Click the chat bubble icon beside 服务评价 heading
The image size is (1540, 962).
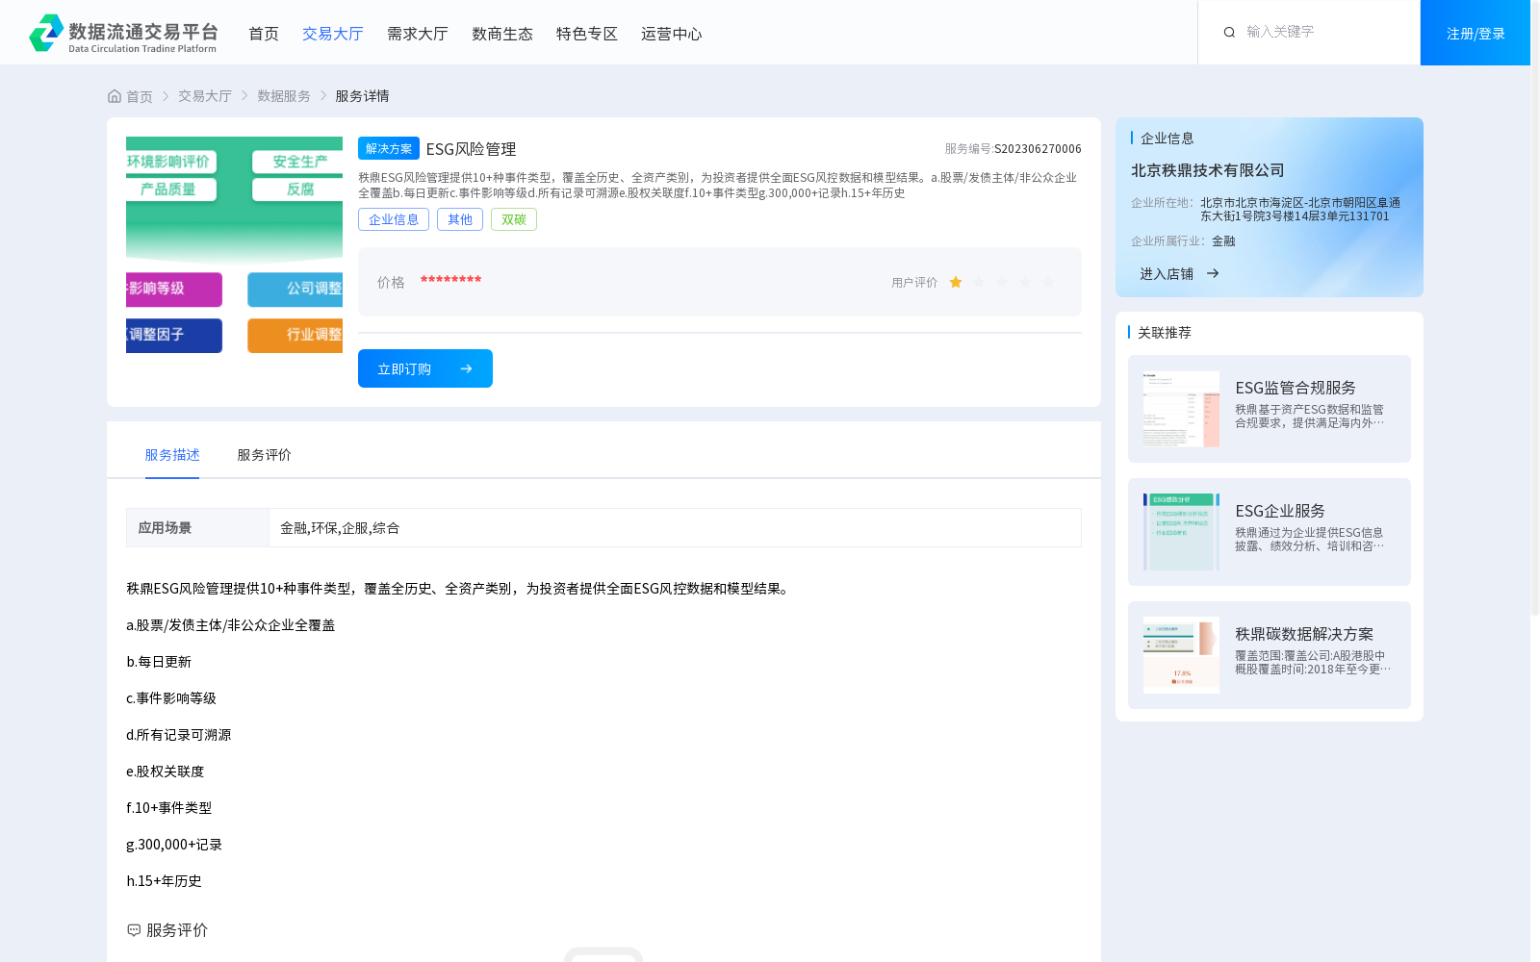(134, 930)
